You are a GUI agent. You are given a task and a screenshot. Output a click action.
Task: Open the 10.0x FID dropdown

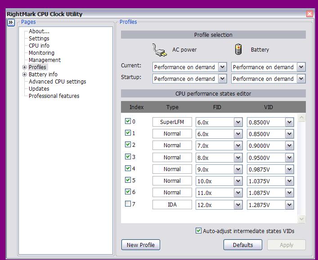pyautogui.click(x=238, y=181)
